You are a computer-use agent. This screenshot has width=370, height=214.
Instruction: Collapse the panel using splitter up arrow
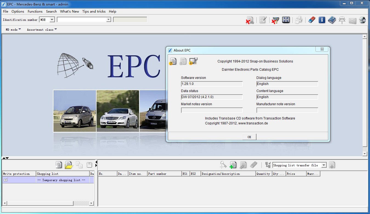4,158
